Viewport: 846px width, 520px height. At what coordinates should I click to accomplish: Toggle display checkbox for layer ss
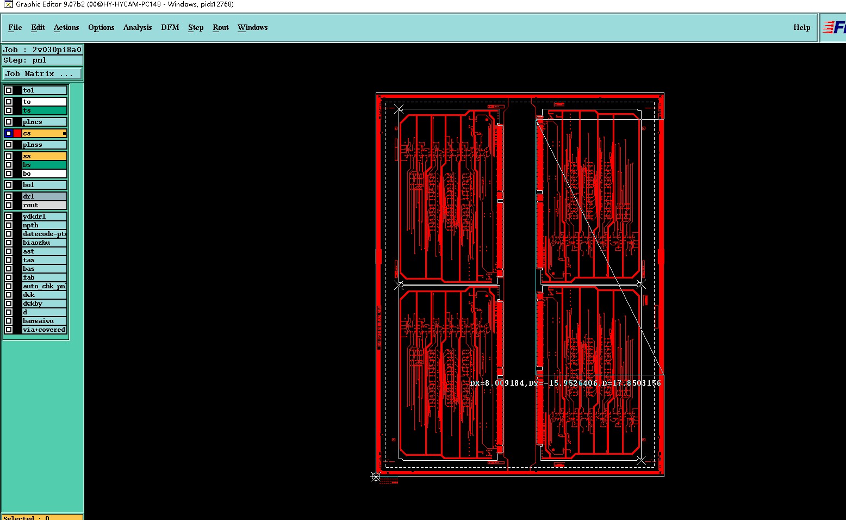[x=9, y=156]
